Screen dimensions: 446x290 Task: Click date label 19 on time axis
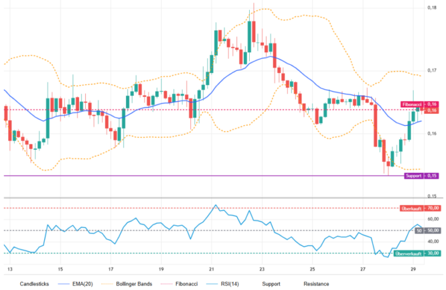(161, 269)
